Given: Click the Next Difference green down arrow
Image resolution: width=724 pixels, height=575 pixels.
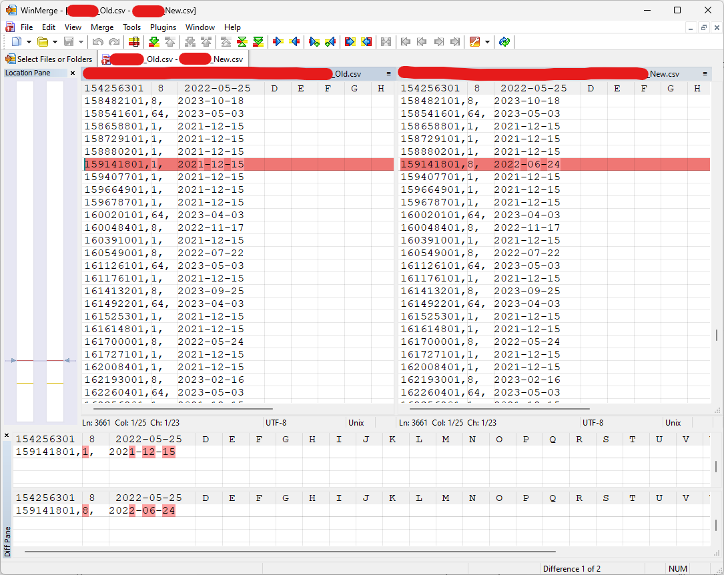Looking at the screenshot, I should click(x=153, y=42).
